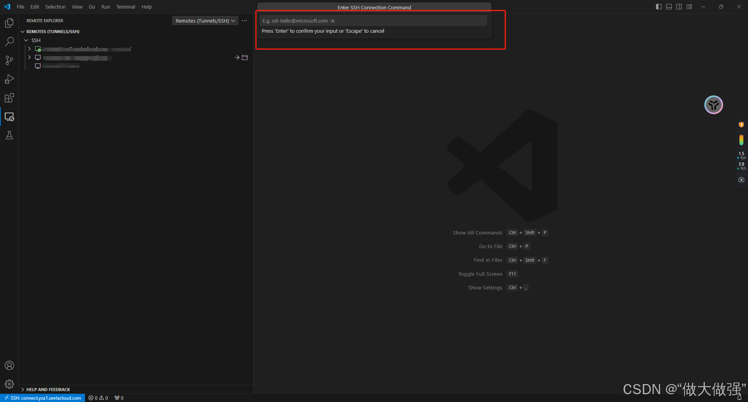Click the Show Settings shortcut hint
Viewport: 748px width, 402px height.
point(498,287)
